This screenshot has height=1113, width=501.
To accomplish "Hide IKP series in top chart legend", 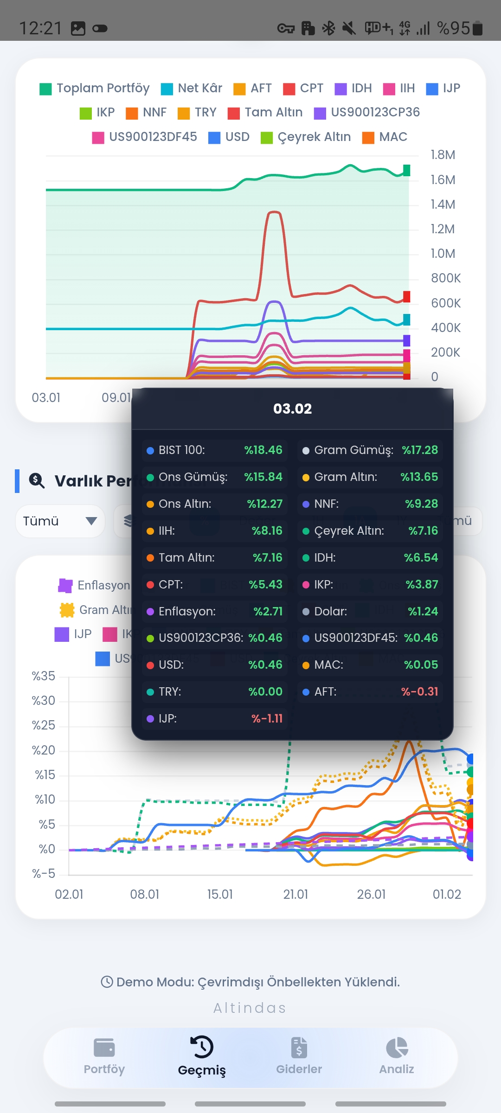I will pos(97,112).
